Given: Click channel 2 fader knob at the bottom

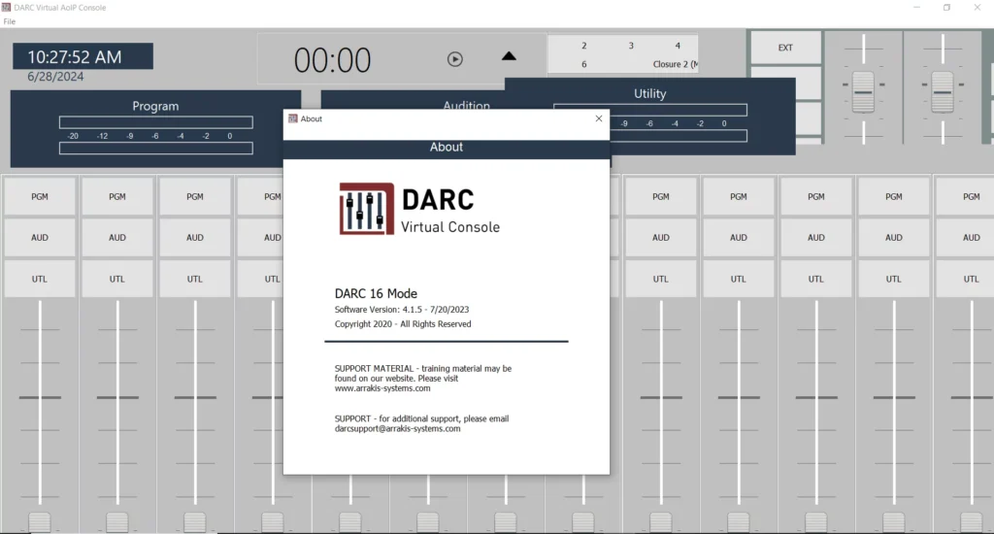Looking at the screenshot, I should click(x=117, y=522).
